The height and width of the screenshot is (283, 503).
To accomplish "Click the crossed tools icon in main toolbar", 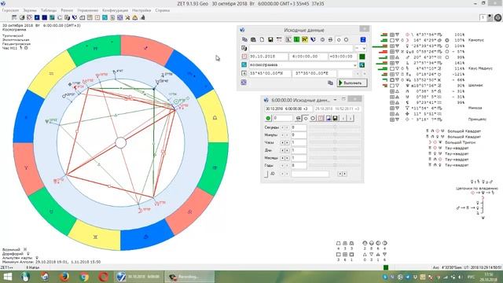I will point(127,17).
